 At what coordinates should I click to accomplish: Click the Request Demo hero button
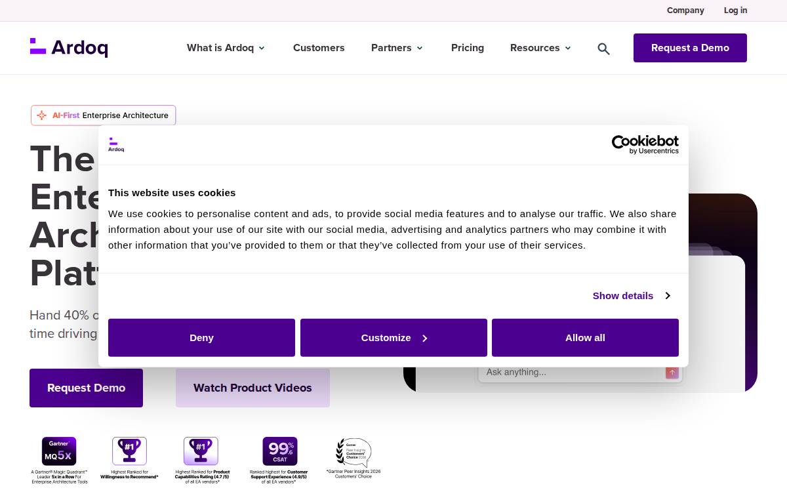pyautogui.click(x=86, y=388)
